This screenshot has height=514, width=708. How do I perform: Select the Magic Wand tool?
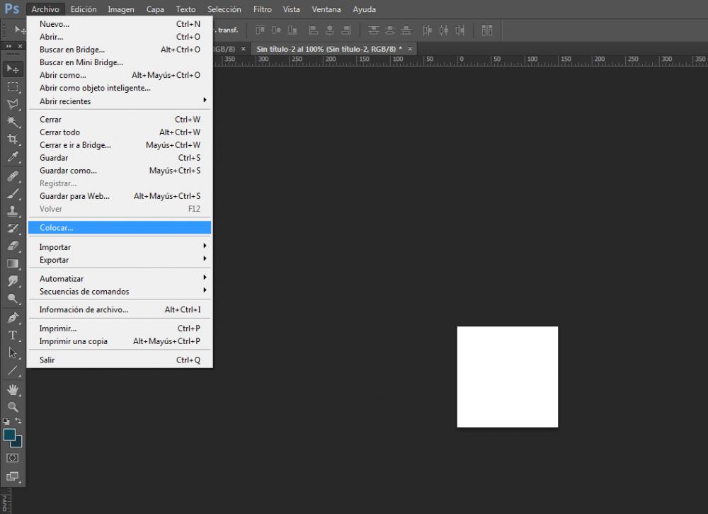point(13,122)
